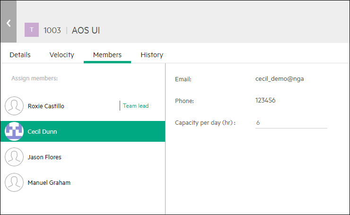
Task: Click Roxie Castillo's avatar icon
Action: (x=14, y=106)
